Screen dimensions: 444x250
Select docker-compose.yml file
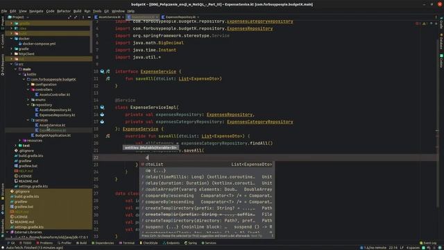click(37, 44)
